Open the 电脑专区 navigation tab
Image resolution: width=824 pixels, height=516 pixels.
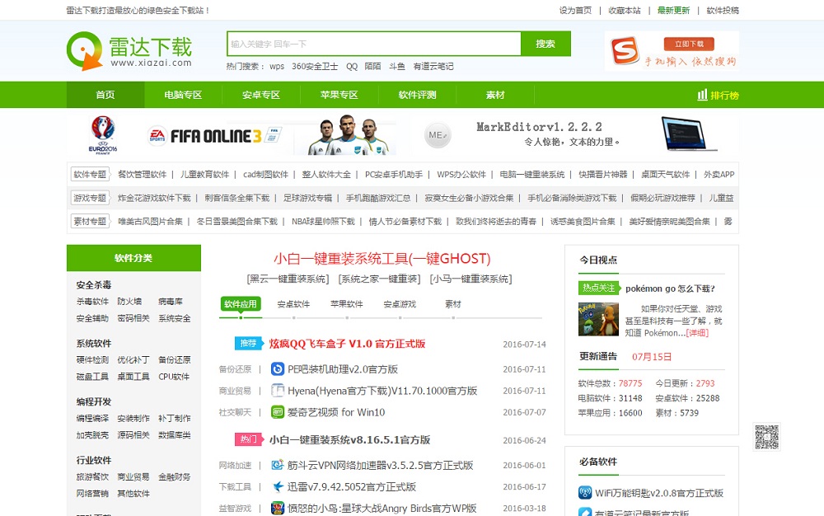pyautogui.click(x=183, y=95)
